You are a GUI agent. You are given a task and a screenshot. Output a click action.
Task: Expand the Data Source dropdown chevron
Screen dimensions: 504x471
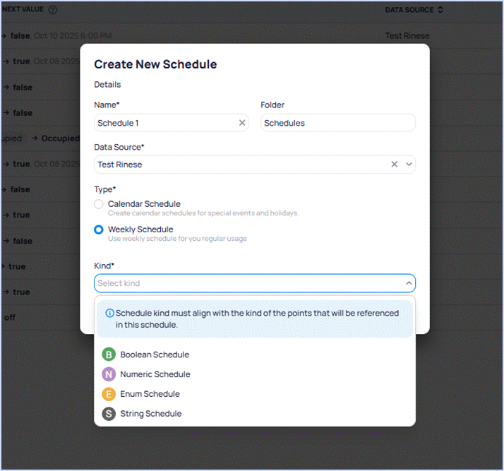(x=408, y=165)
